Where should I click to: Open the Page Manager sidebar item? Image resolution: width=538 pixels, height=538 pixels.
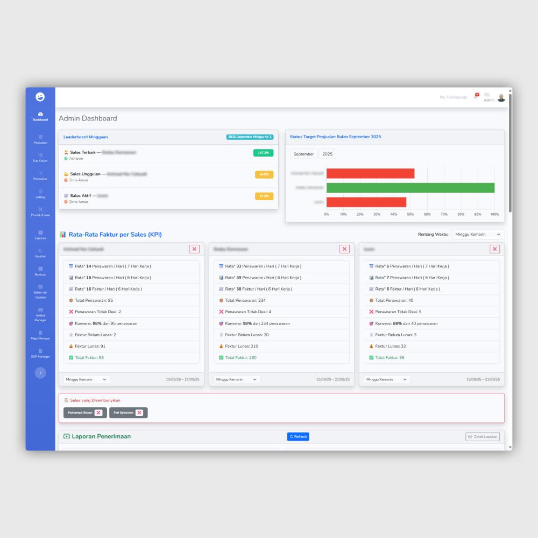(40, 335)
